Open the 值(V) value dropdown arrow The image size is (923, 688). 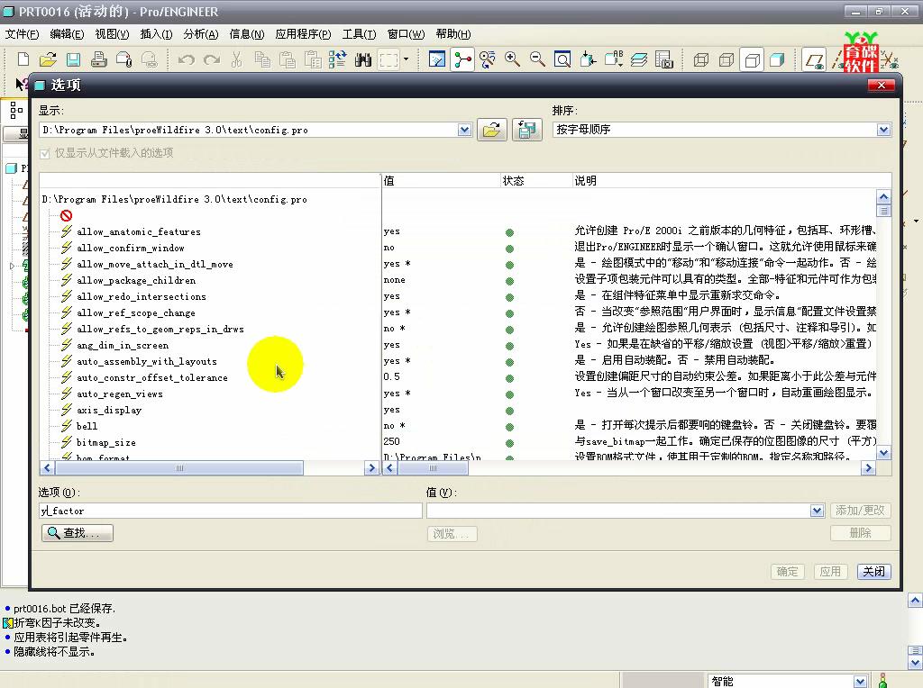[x=817, y=511]
